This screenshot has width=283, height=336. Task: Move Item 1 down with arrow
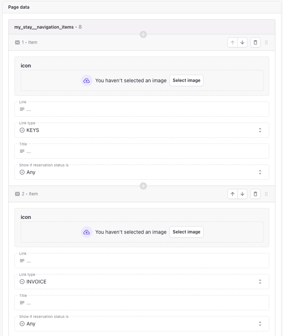242,42
